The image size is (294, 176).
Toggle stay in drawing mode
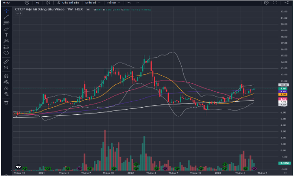[x=7, y=82]
